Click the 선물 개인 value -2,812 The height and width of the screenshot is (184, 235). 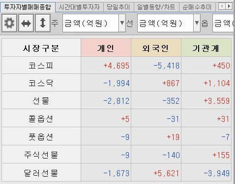(116, 101)
